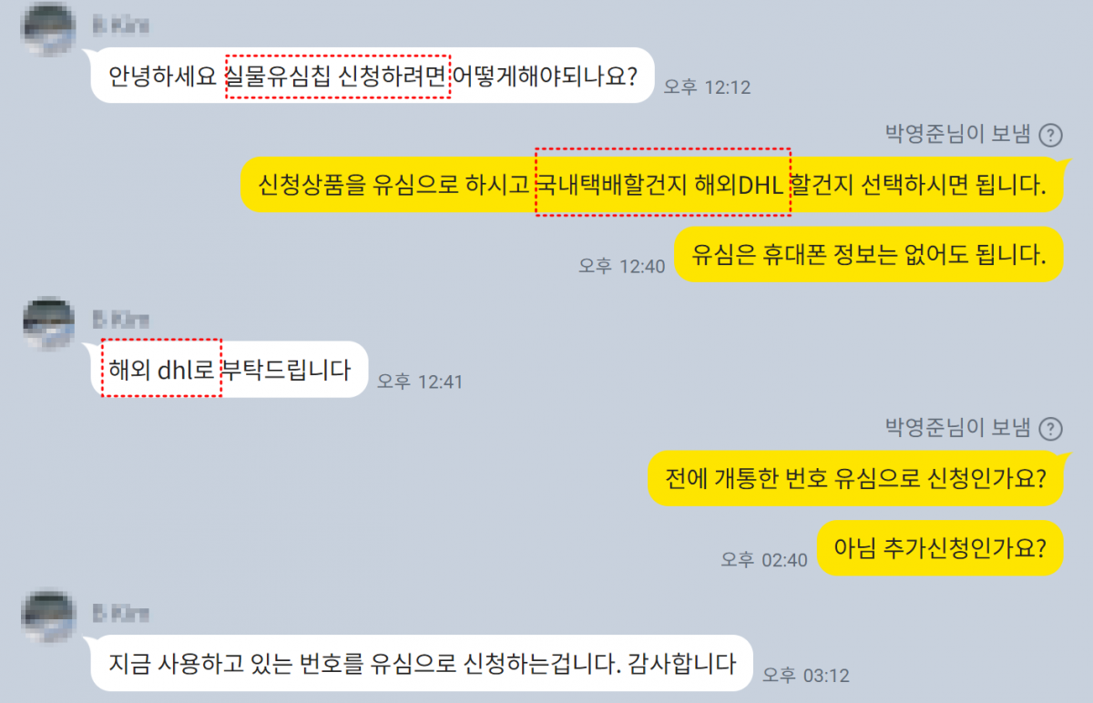Open the sender's top profile picture
Viewport: 1093px width, 703px height.
(48, 29)
